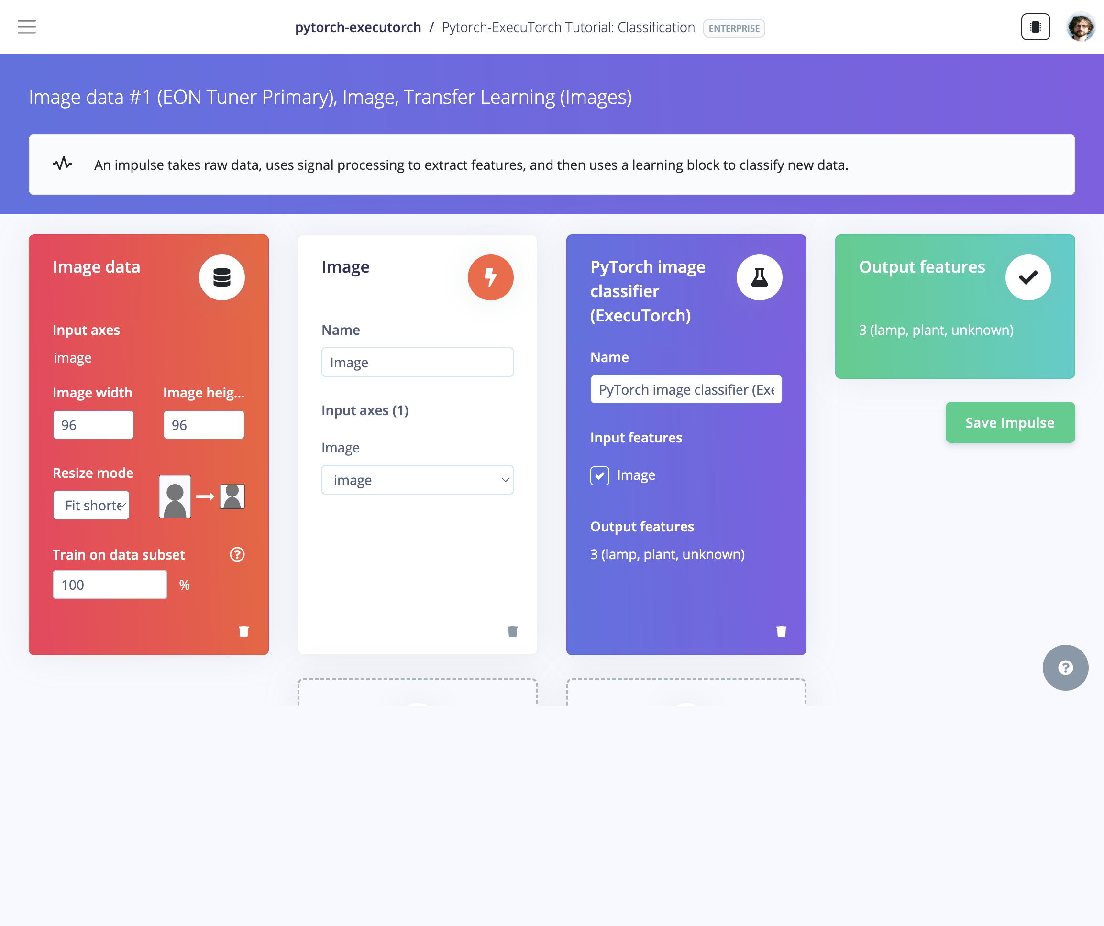Viewport: 1104px width, 926px height.
Task: Click the 'PyTorch image classifier (ExecuTorch)' block title
Action: [648, 291]
